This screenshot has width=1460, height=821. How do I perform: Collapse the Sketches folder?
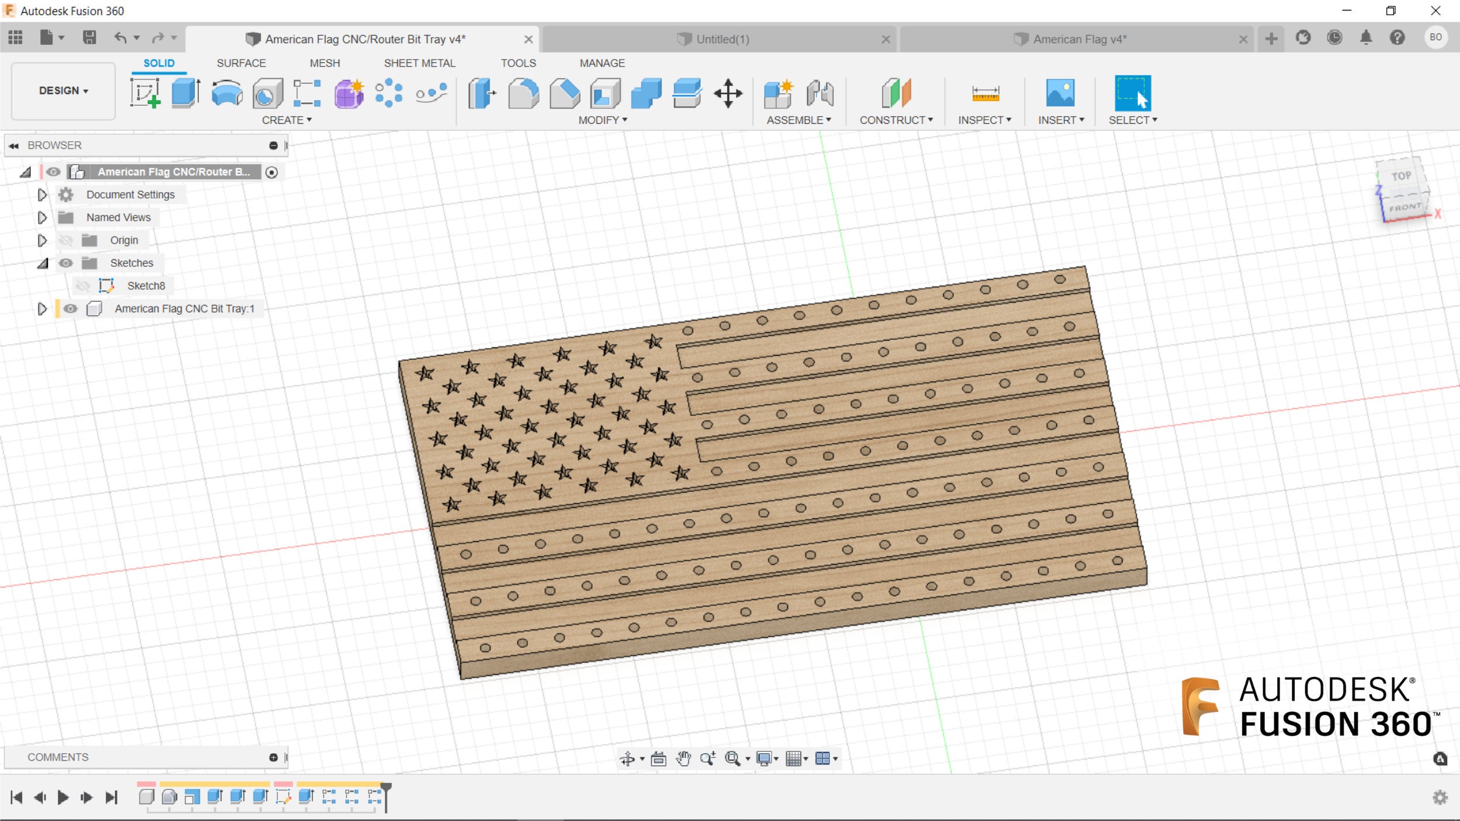(42, 263)
